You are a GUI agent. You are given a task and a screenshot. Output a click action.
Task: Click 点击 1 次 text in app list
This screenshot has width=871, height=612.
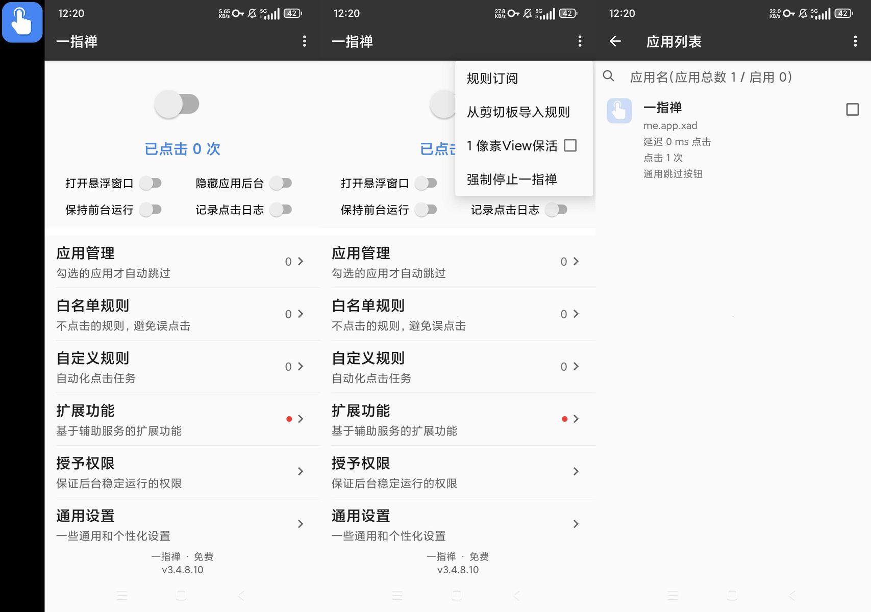pos(663,158)
